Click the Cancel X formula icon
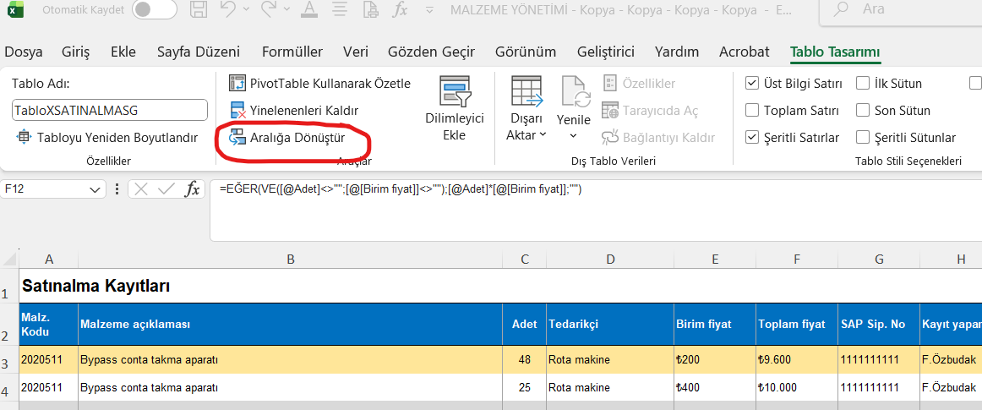The width and height of the screenshot is (982, 410). tap(141, 189)
